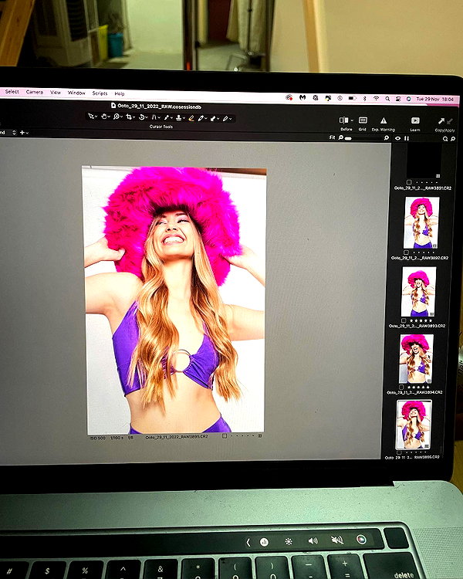Viewport: 463px width, 579px height.
Task: Open the Window menu
Action: (76, 93)
